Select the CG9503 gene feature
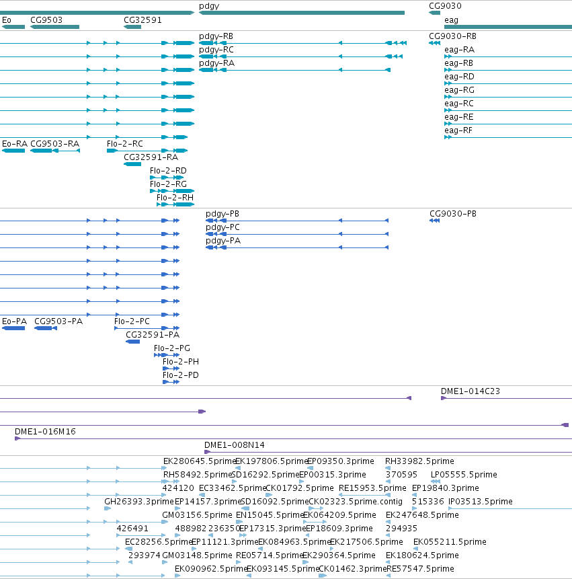572x579 pixels. click(54, 27)
